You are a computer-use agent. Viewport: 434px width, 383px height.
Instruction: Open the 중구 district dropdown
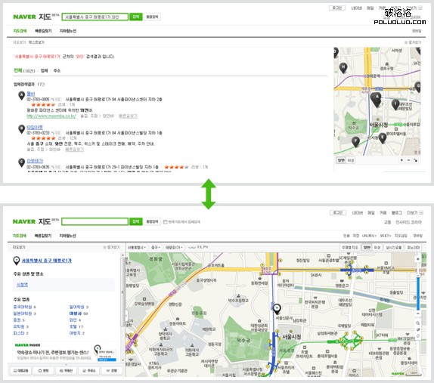(x=156, y=247)
